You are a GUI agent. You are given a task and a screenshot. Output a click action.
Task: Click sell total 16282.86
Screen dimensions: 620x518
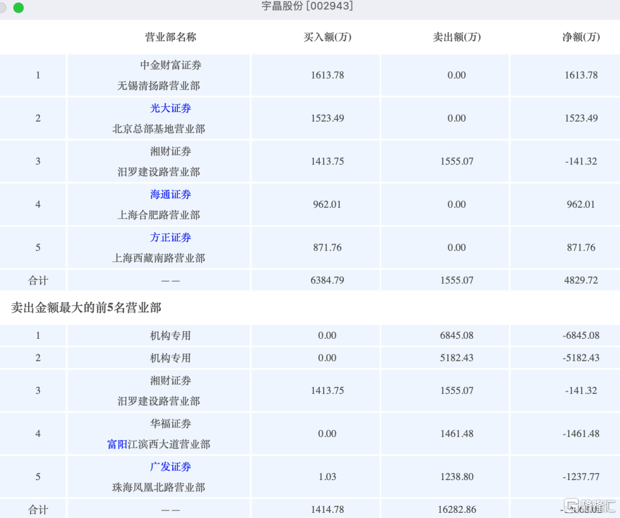click(x=457, y=510)
